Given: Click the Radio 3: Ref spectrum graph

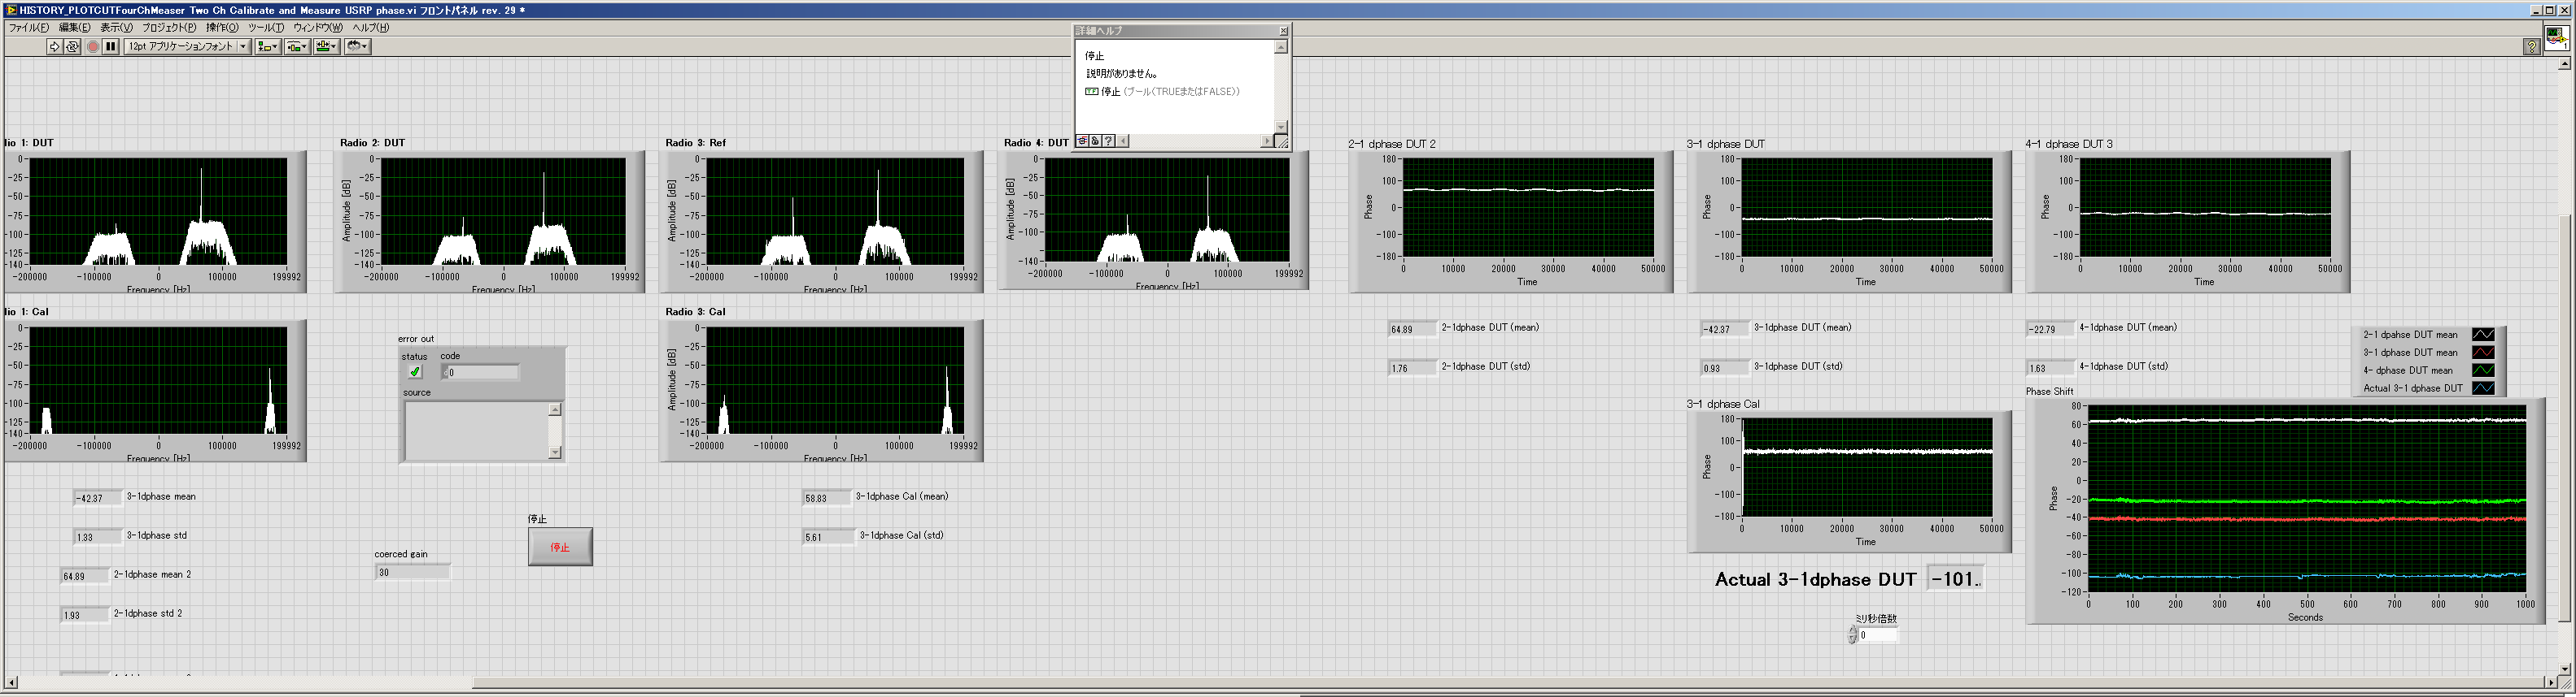Looking at the screenshot, I should [836, 212].
